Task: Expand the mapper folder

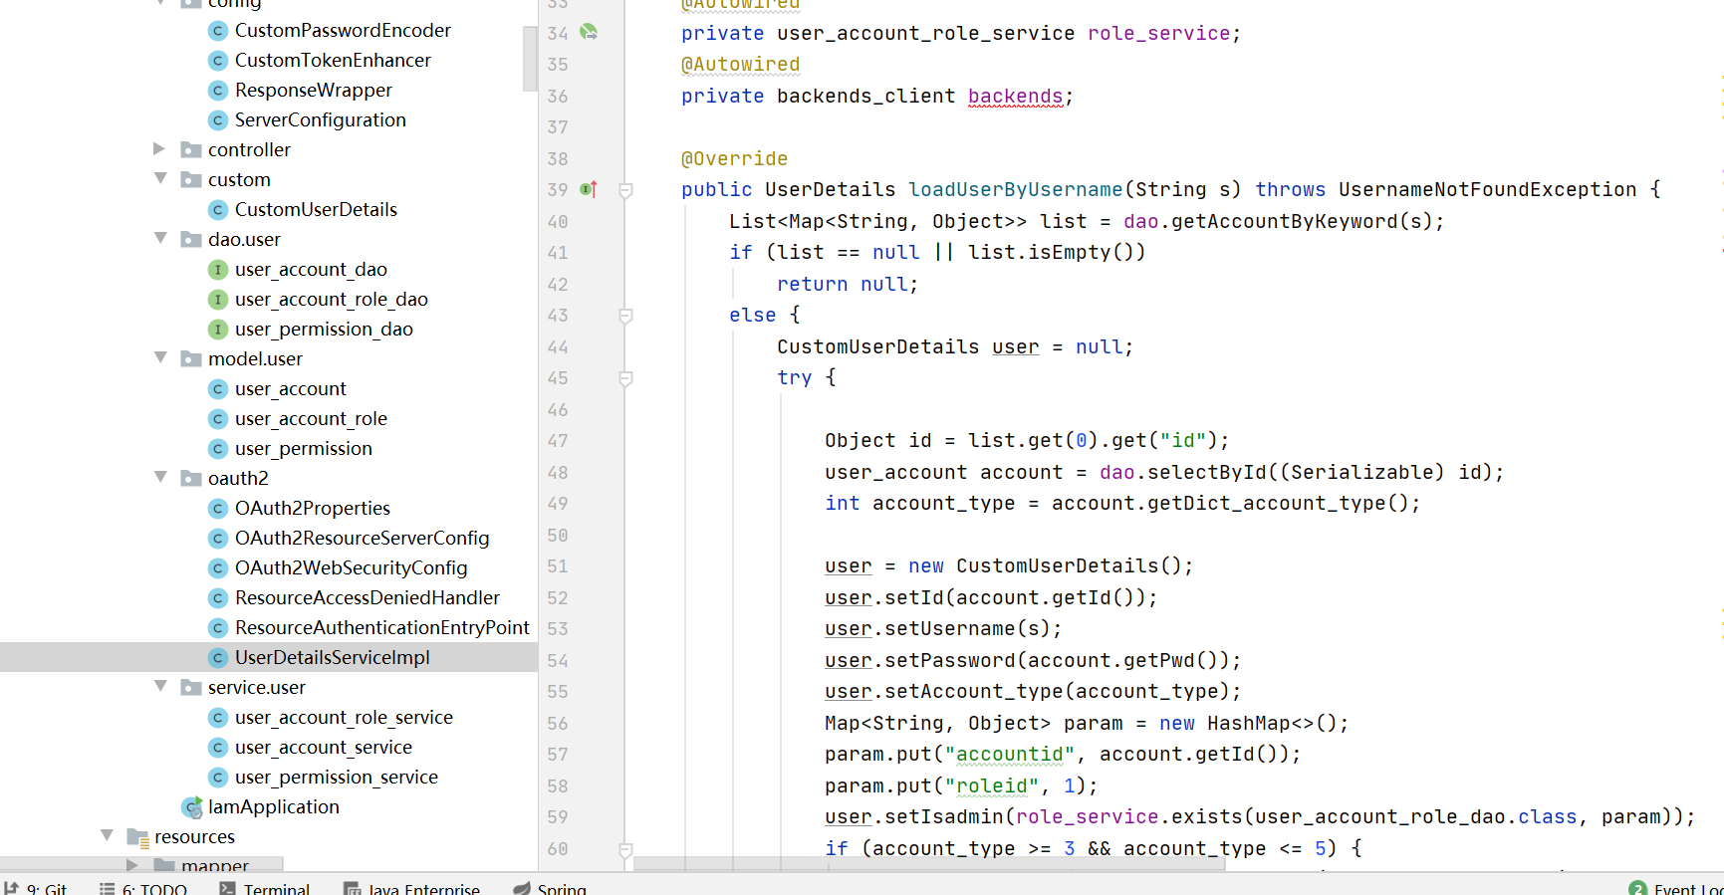Action: tap(132, 865)
